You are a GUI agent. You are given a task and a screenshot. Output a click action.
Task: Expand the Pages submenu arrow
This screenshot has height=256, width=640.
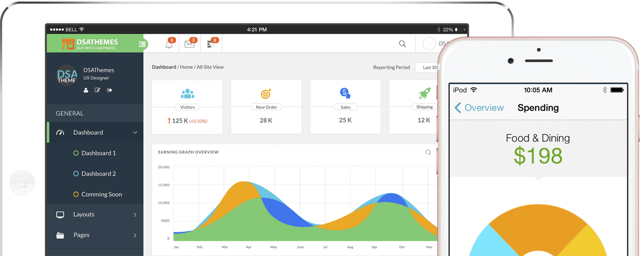(x=135, y=236)
